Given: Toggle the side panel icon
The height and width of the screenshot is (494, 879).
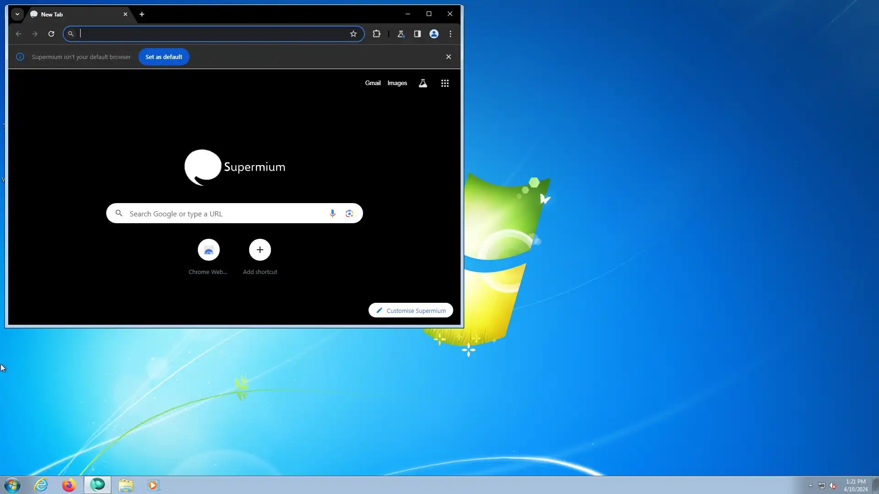Looking at the screenshot, I should (417, 34).
